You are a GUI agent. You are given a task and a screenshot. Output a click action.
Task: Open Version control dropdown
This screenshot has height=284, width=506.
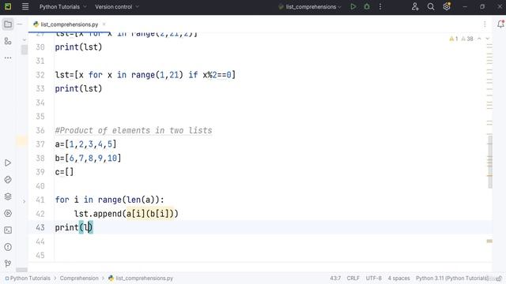click(x=117, y=6)
